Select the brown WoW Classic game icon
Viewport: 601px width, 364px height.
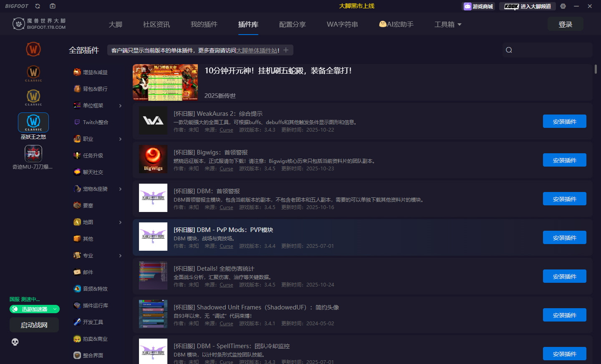33,73
